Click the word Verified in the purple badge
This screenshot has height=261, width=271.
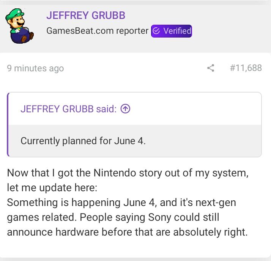pyautogui.click(x=177, y=31)
